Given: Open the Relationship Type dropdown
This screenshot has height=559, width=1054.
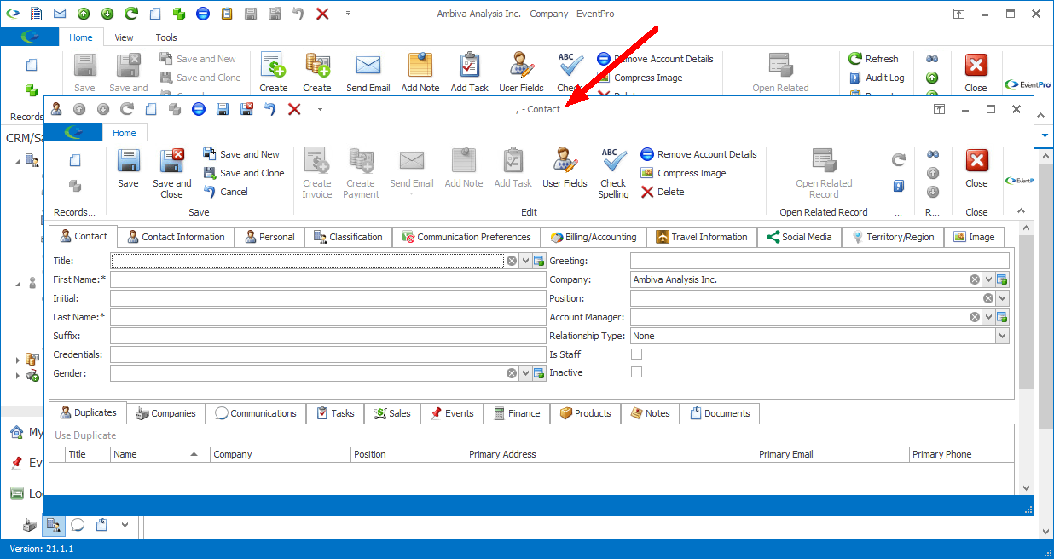Looking at the screenshot, I should [1002, 336].
